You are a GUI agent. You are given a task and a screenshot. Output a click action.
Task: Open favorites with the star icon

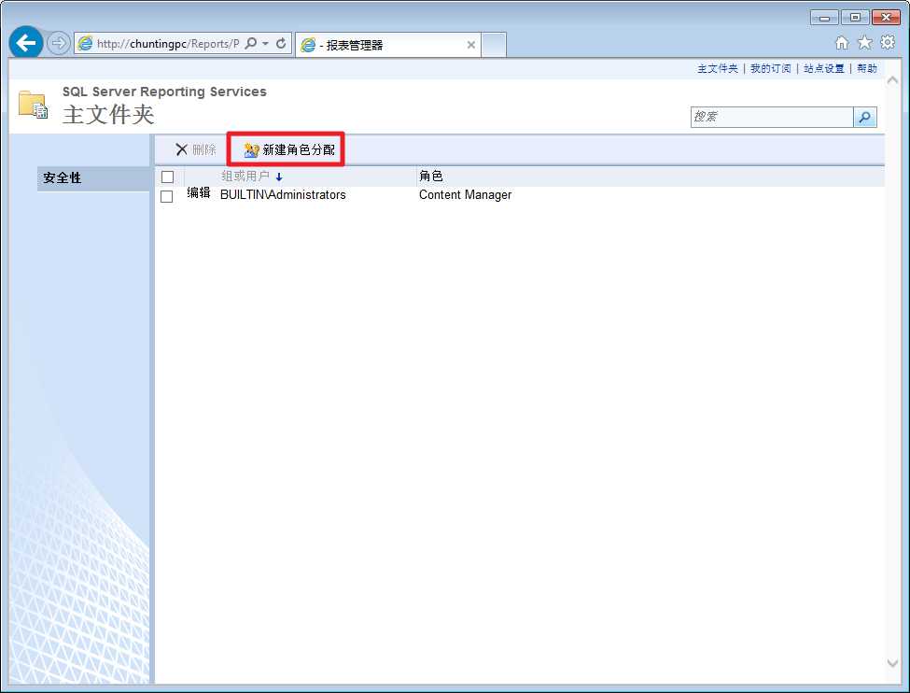864,42
